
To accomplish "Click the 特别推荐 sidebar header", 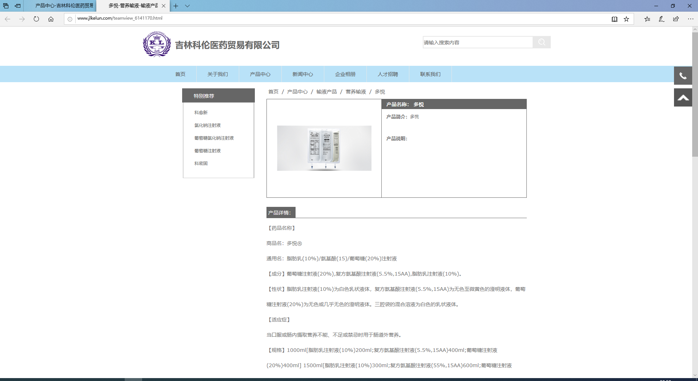I will [x=218, y=96].
